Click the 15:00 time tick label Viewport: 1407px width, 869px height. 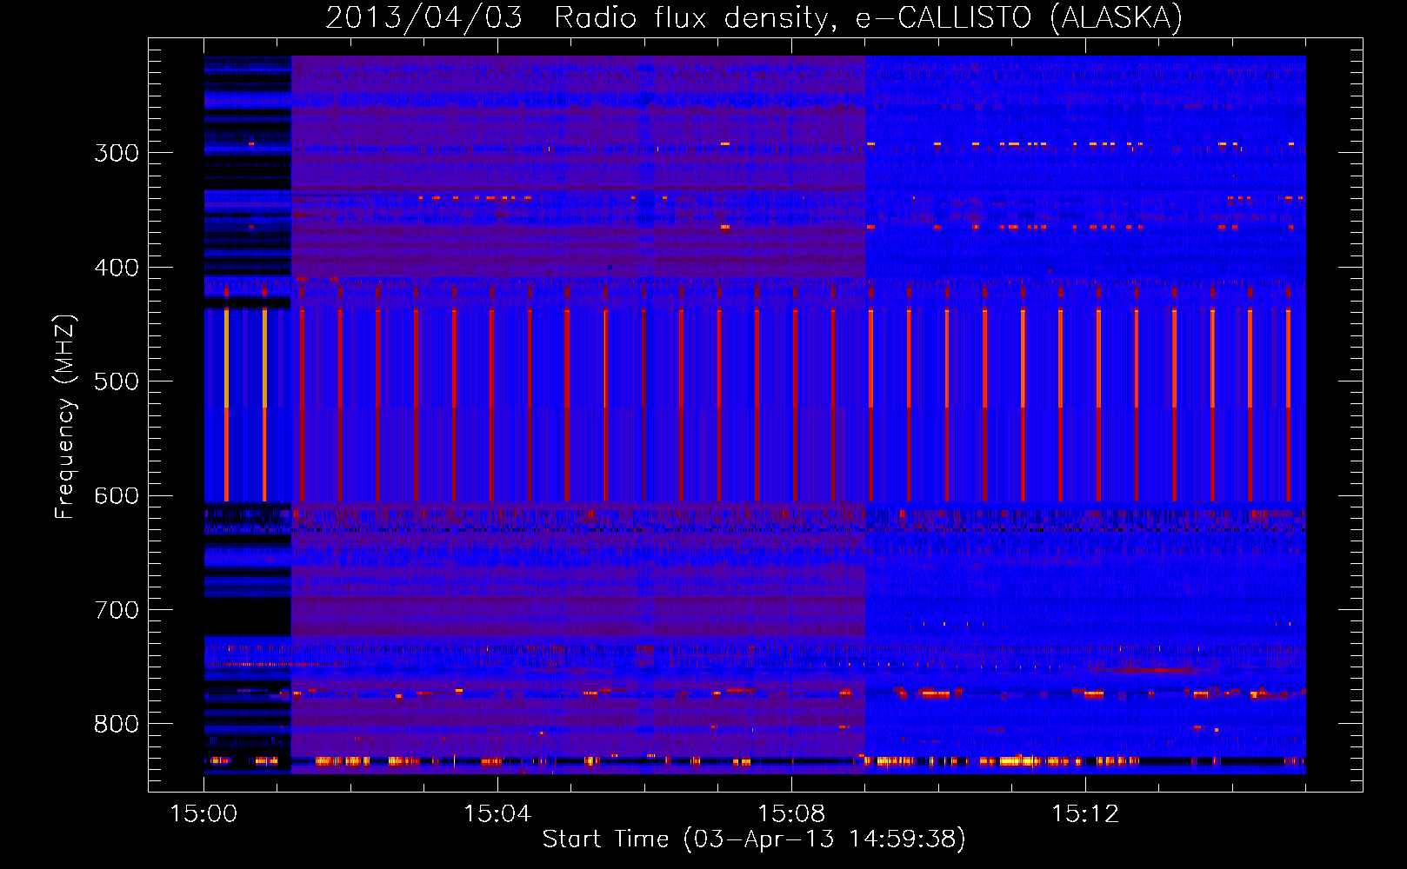[203, 814]
